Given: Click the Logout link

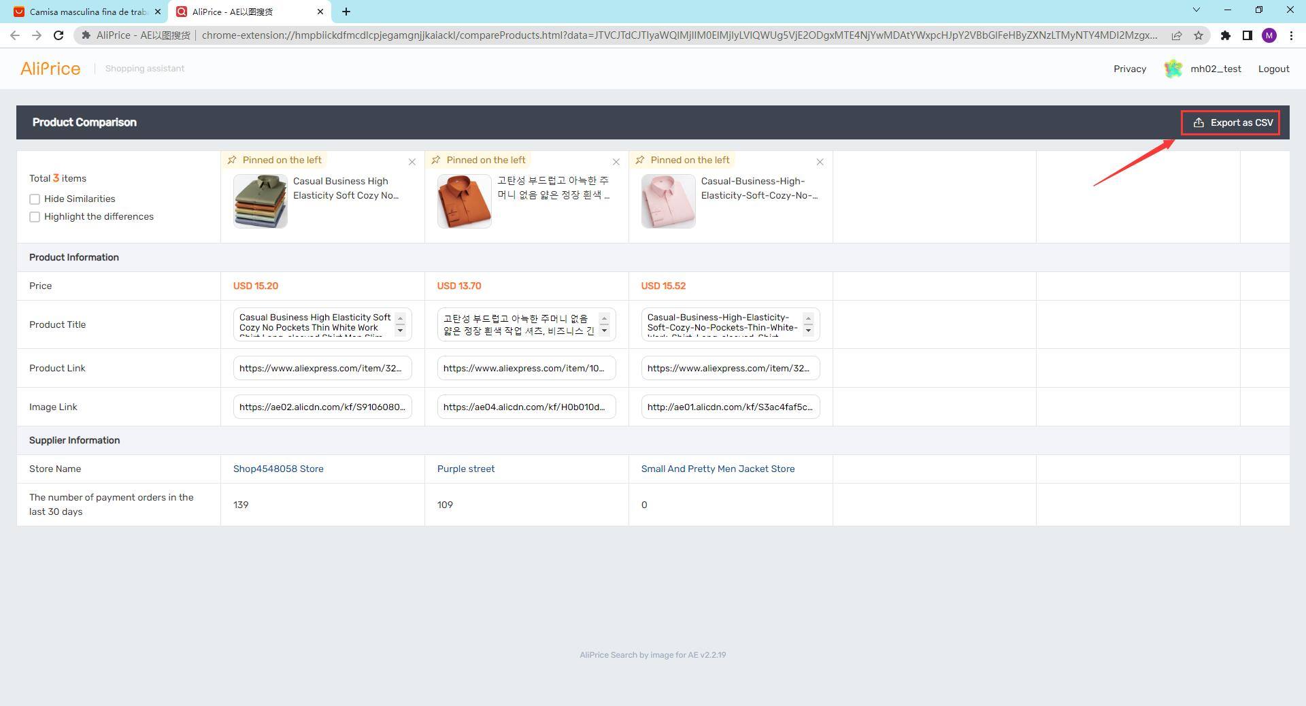Looking at the screenshot, I should (x=1273, y=69).
